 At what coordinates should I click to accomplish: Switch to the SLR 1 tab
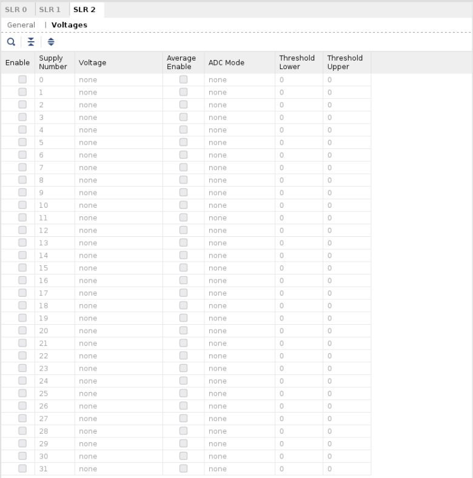click(50, 10)
